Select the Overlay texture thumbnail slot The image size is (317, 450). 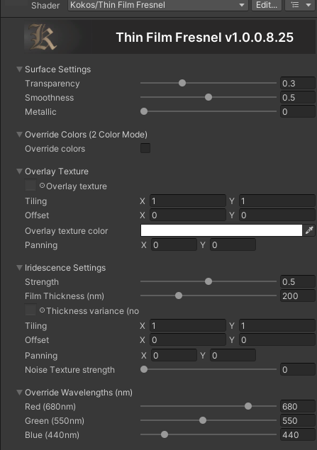tap(30, 185)
